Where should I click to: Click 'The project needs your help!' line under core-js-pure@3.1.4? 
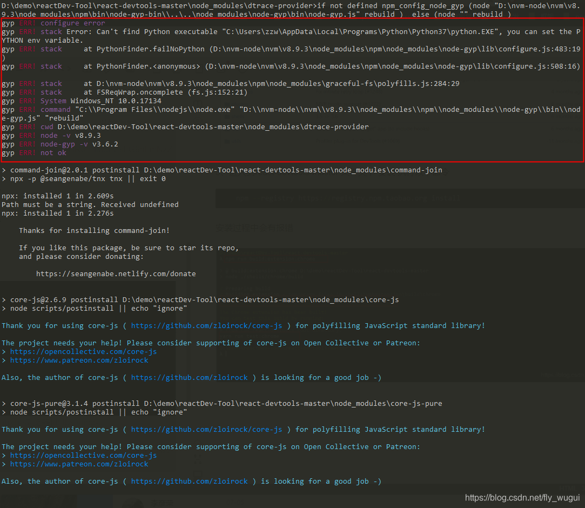[x=211, y=447]
